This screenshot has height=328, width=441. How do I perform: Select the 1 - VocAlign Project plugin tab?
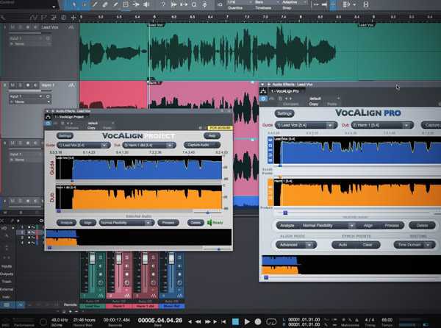[x=69, y=117]
